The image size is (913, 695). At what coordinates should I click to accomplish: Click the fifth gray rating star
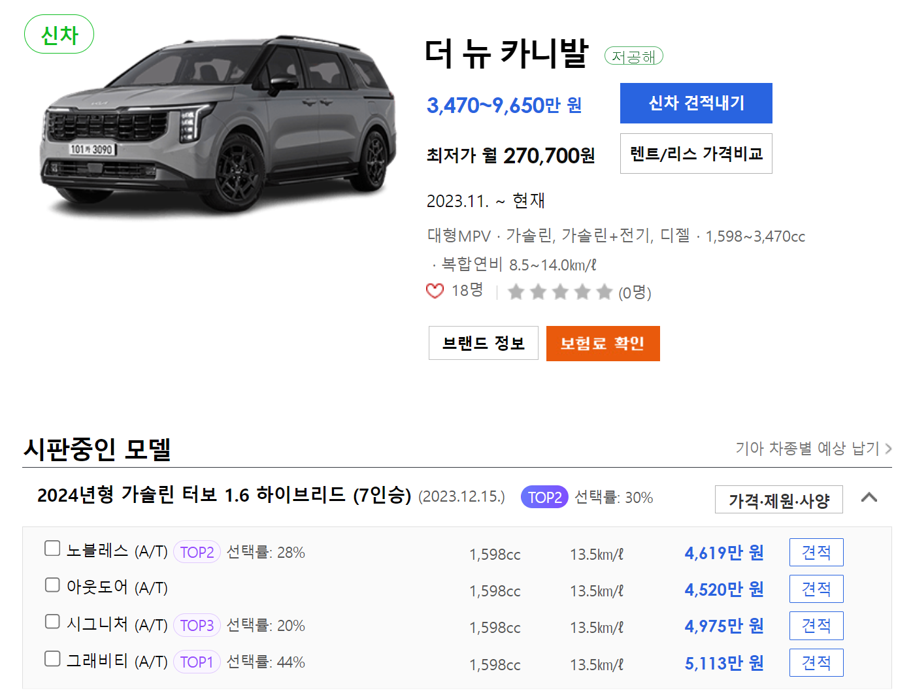(605, 291)
